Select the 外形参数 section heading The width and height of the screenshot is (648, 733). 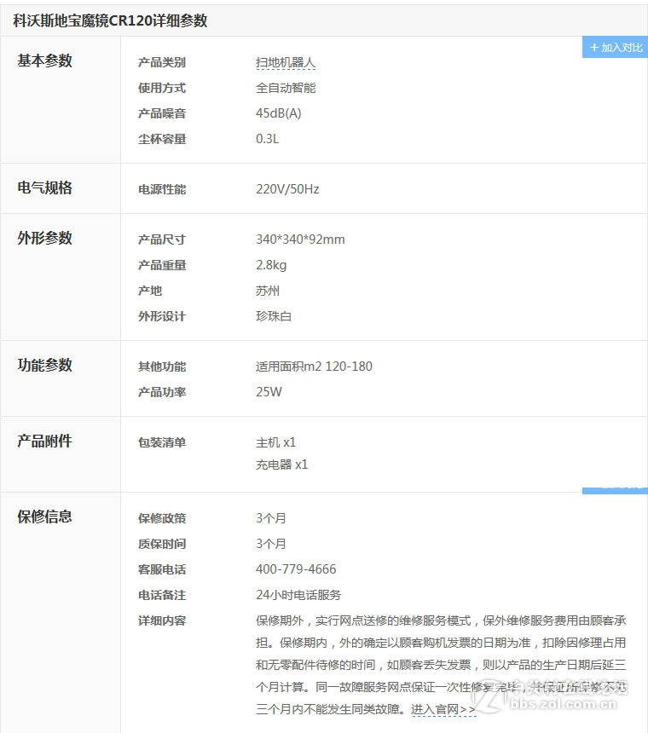point(45,238)
